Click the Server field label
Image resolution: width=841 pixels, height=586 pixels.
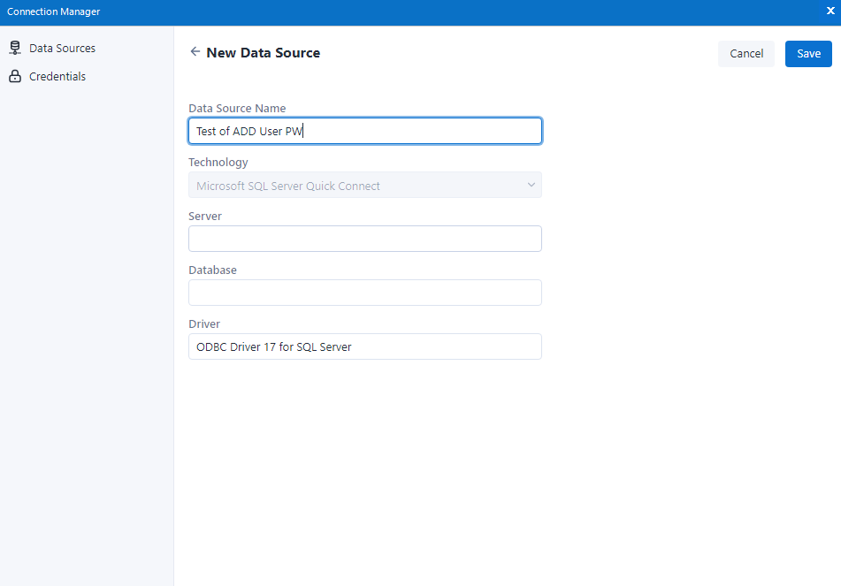coord(204,216)
